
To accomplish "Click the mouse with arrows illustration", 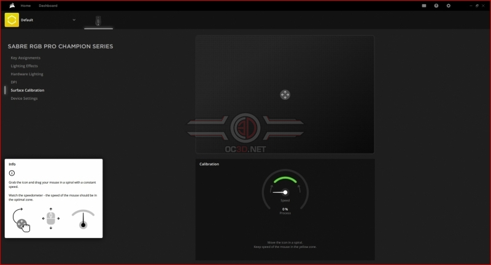I will [x=51, y=218].
